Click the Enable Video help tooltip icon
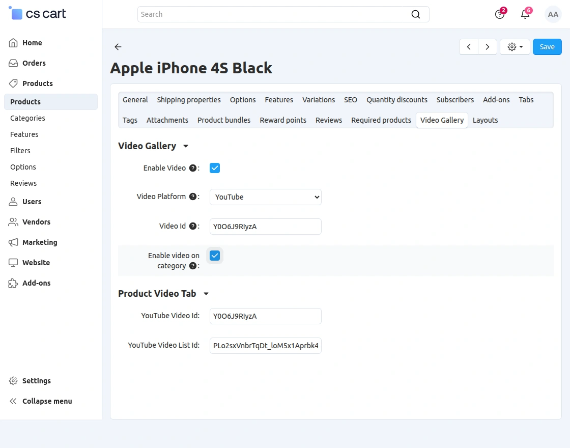 coord(193,168)
